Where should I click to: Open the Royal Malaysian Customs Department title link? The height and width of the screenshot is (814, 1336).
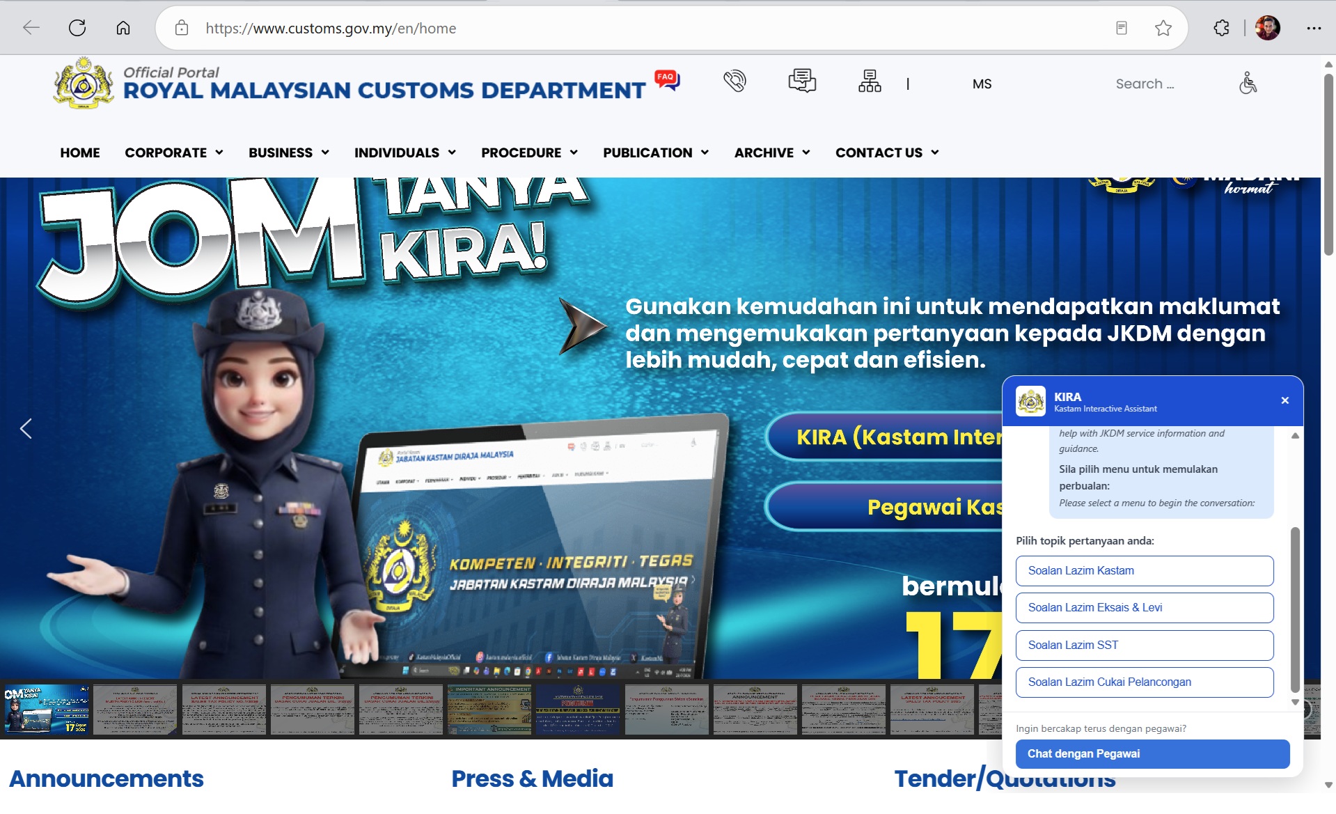[384, 91]
